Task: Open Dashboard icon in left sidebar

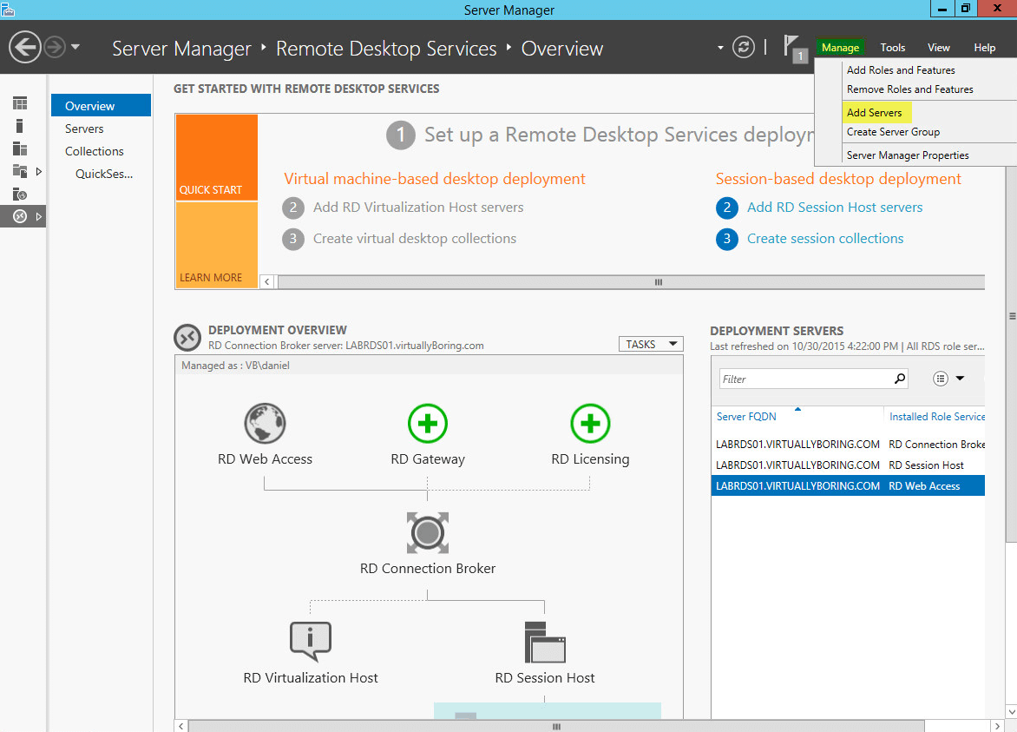Action: (x=20, y=103)
